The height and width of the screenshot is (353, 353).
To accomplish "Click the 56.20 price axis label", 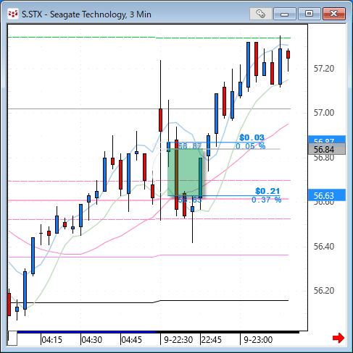I will [x=324, y=291].
